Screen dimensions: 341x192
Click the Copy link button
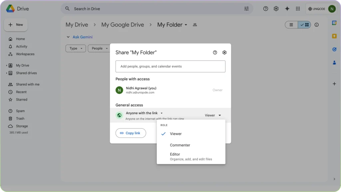tap(131, 133)
